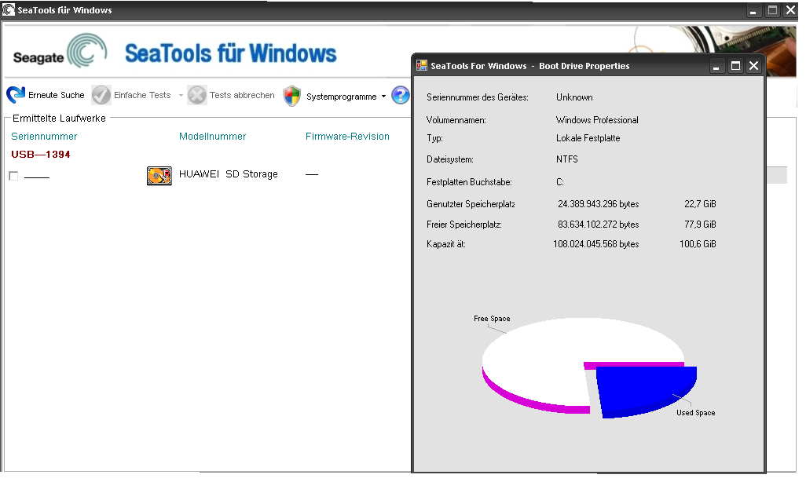Select the HUAWEI SD Storage model text
Screen dimensions: 806x482
tap(229, 174)
